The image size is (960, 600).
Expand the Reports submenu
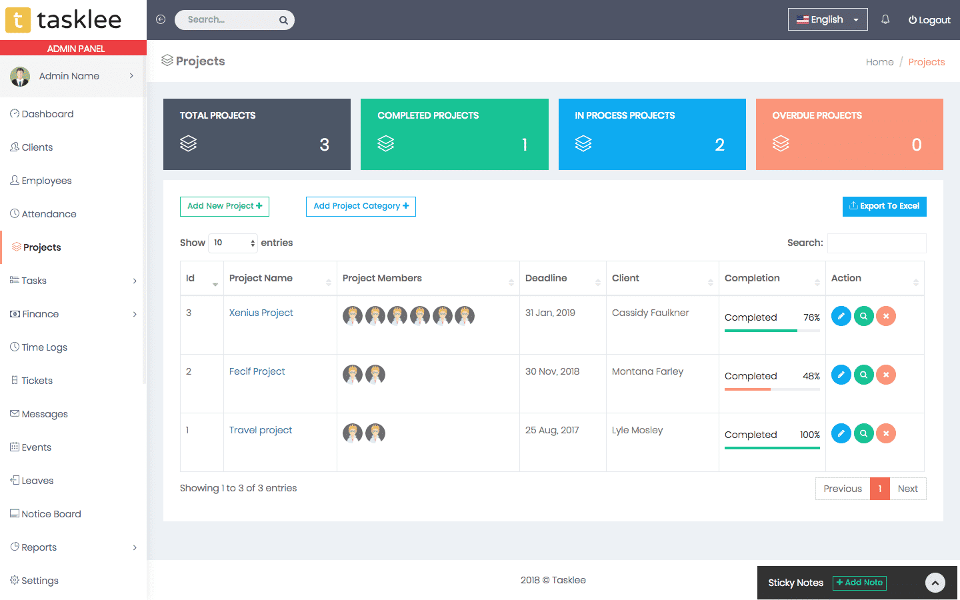38,547
